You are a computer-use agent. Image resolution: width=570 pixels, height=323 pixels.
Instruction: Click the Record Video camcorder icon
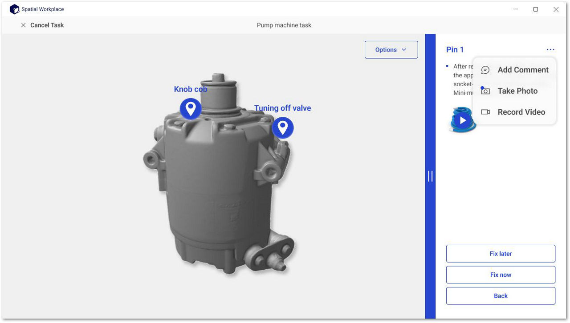pos(485,112)
